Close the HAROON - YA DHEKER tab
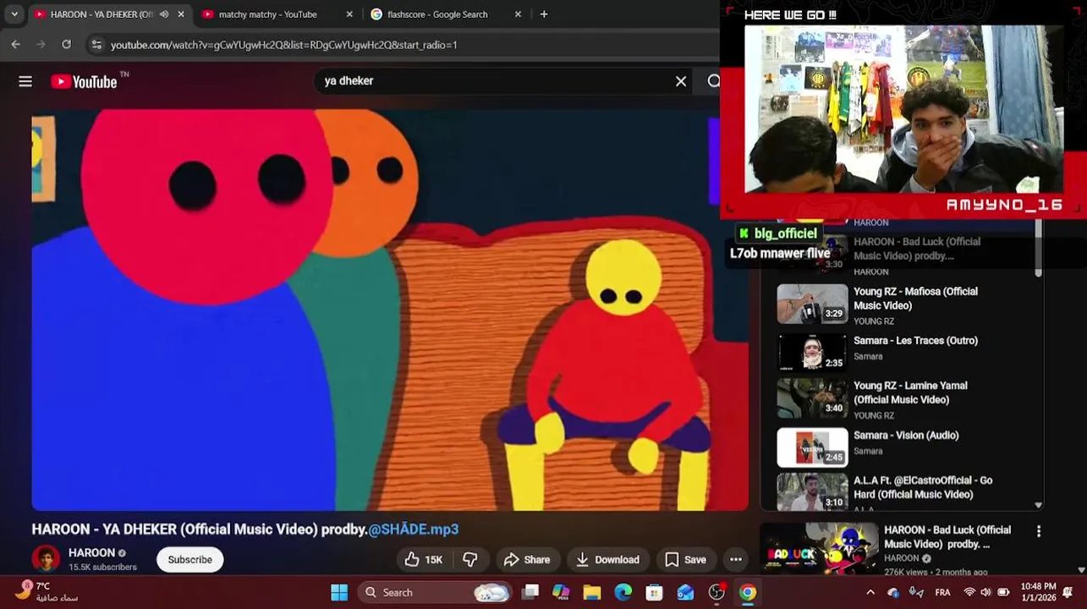 pos(181,14)
